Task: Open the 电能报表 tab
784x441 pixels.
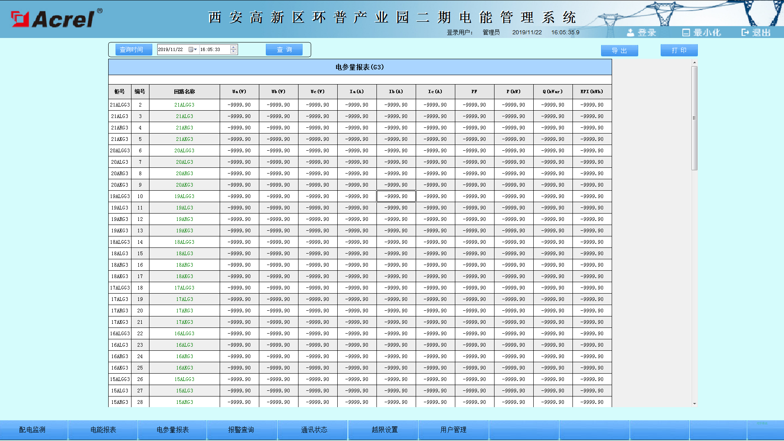Action: [102, 430]
